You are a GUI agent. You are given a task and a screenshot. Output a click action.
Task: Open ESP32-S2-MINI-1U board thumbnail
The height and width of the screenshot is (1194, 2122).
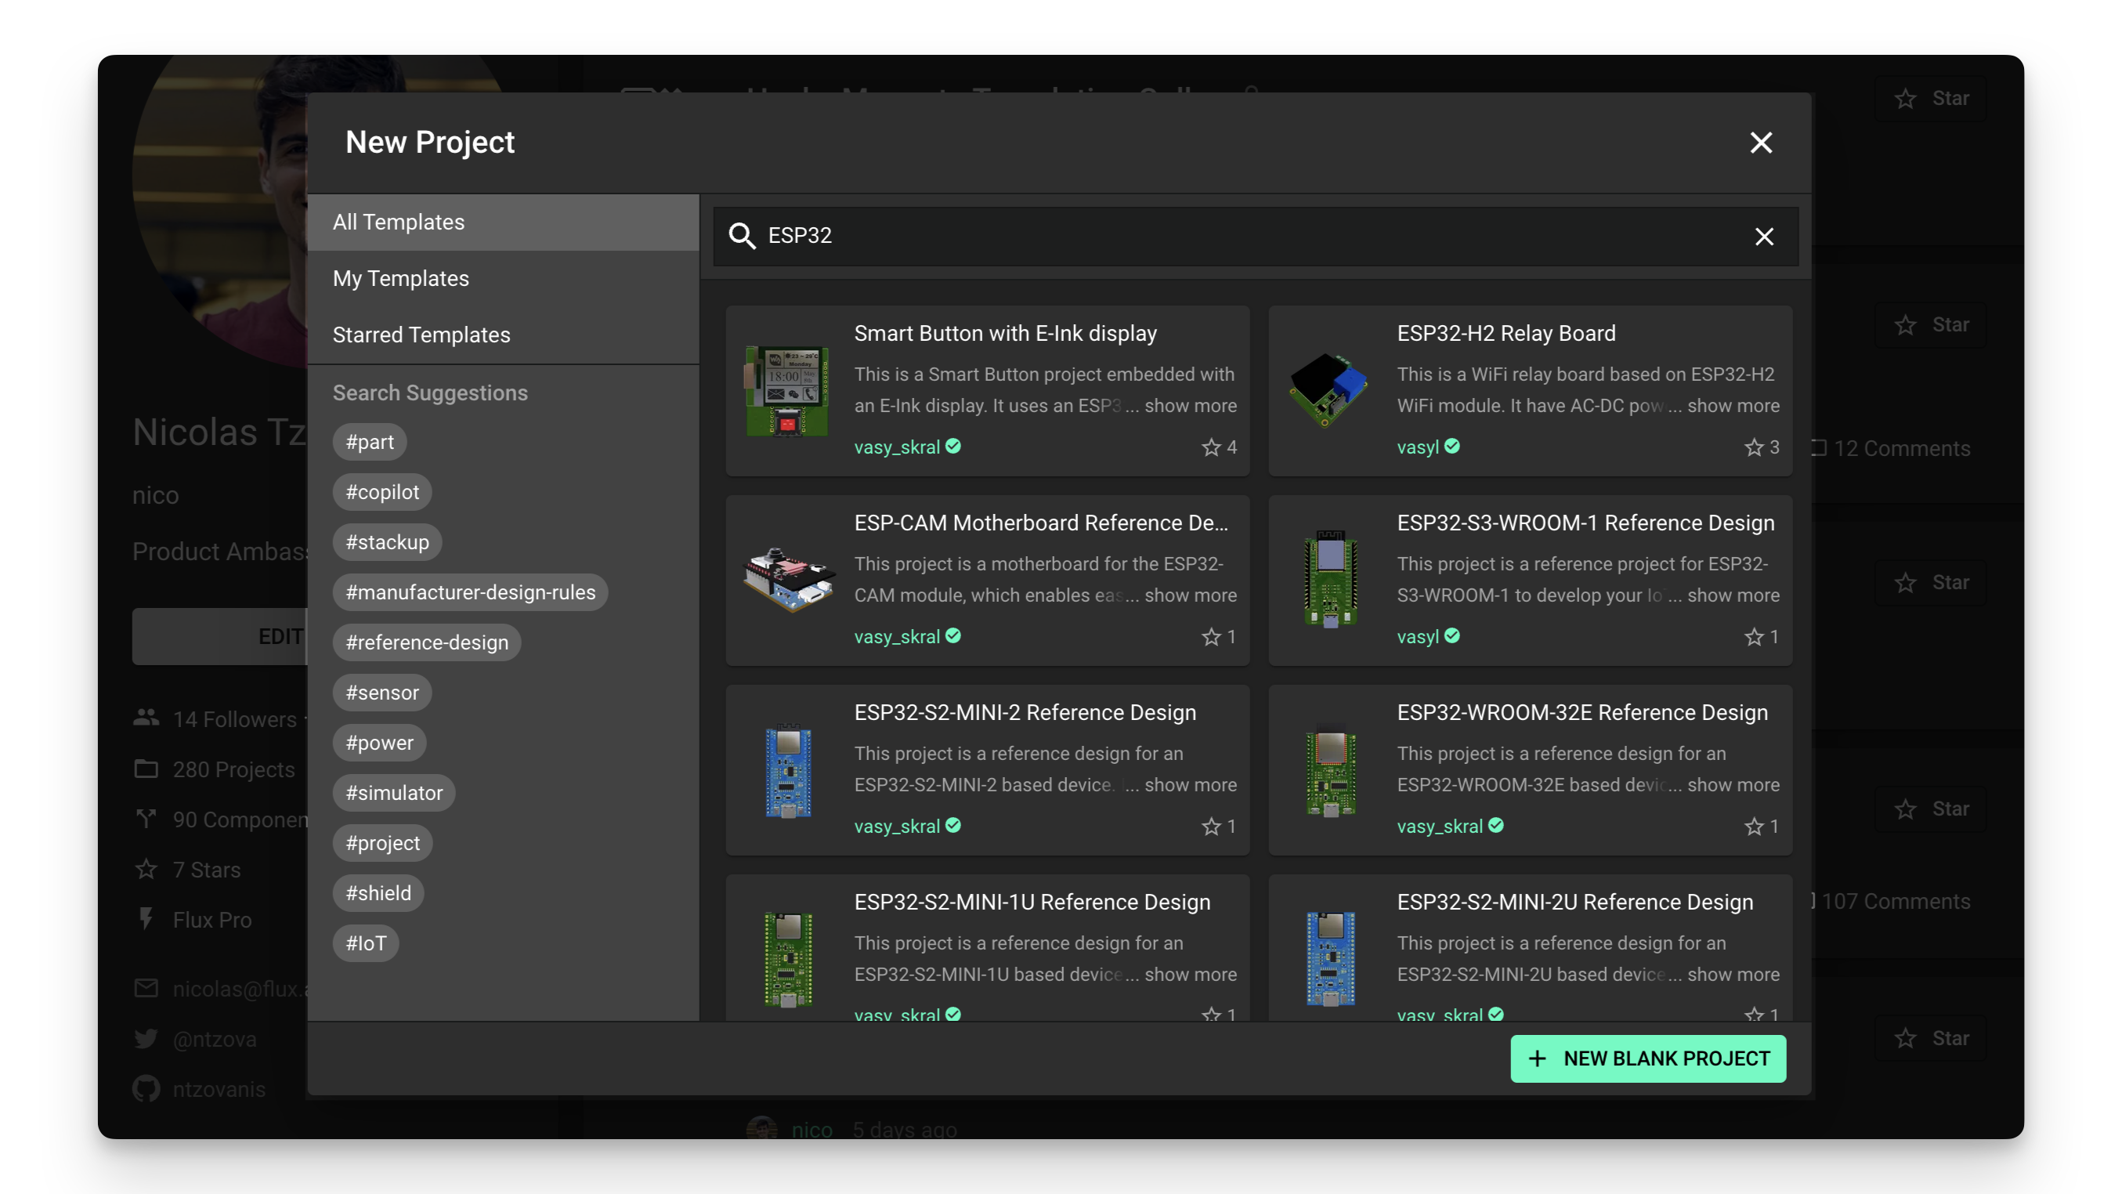(788, 959)
